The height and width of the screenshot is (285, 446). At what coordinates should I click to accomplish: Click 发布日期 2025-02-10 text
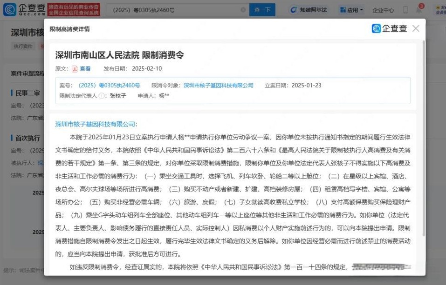[132, 69]
